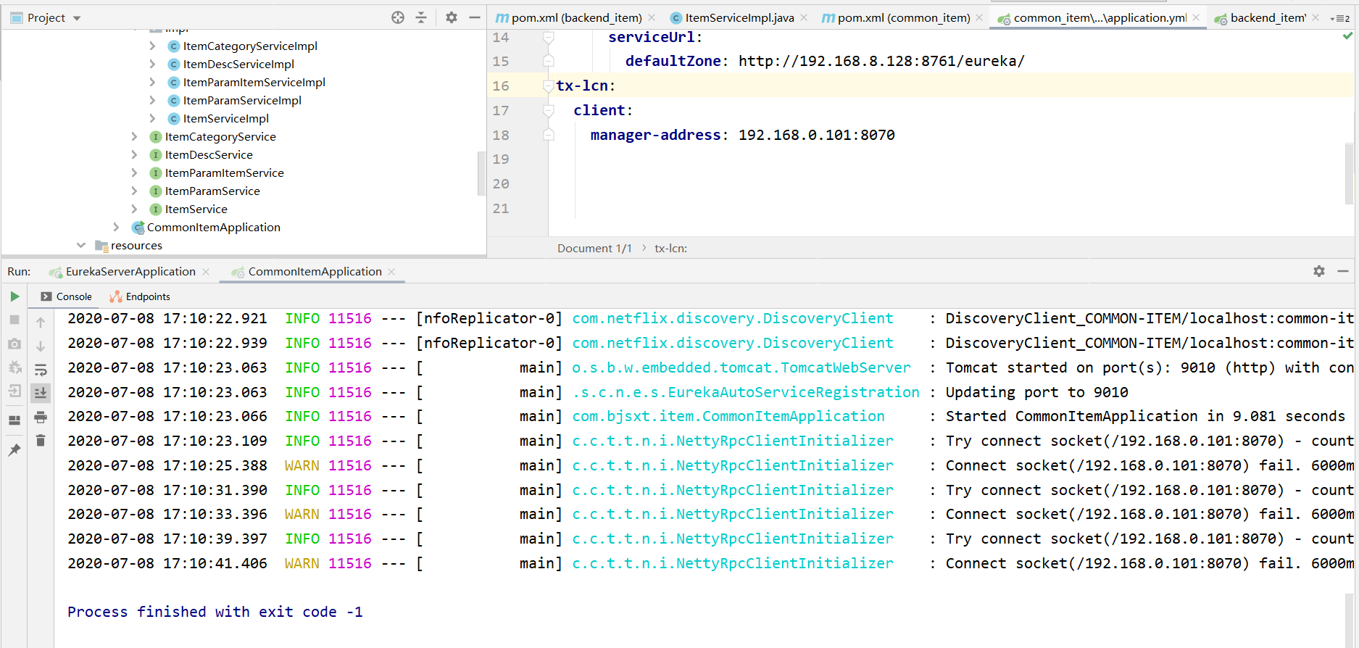Expand the ItemCategoryServiceImpl node
This screenshot has width=1359, height=648.
(x=152, y=46)
